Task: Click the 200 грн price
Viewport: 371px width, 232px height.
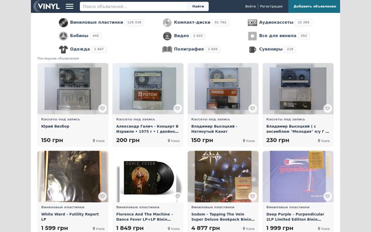Action: (128, 140)
